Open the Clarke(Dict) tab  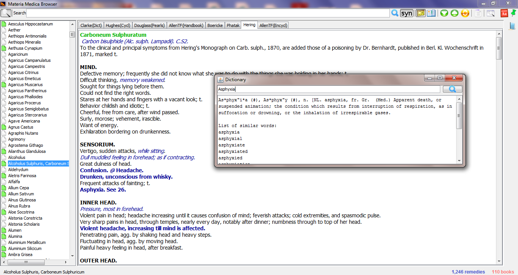point(91,25)
